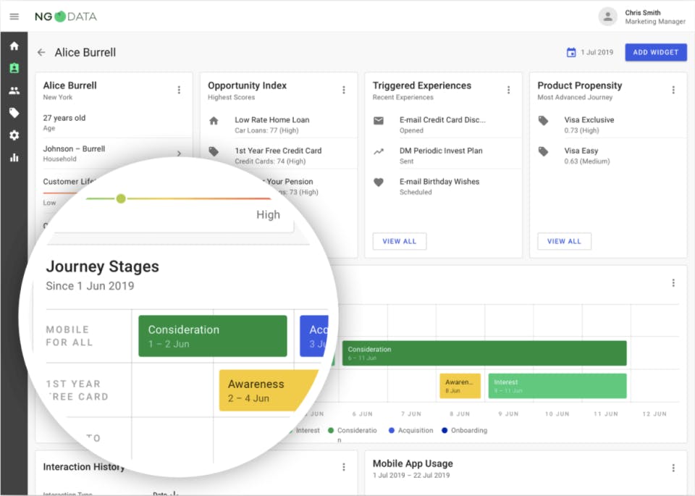Viewport: 695px width, 496px height.
Task: Click View All under Product Propensity
Action: point(564,241)
